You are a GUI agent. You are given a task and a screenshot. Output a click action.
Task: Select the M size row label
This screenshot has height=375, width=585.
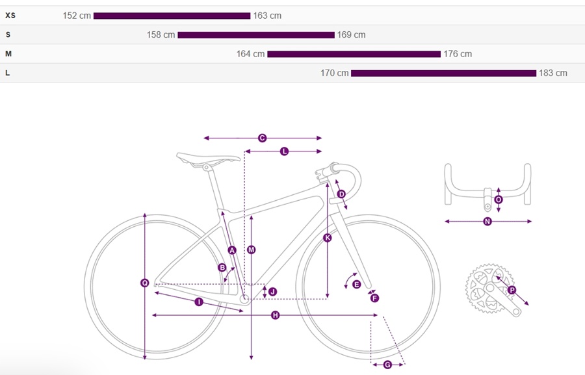pos(8,54)
